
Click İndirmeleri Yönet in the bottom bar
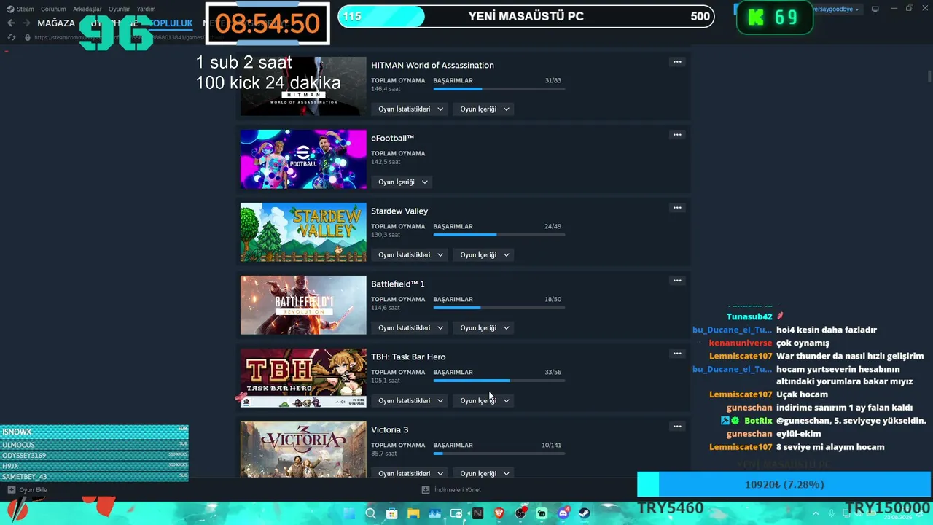pos(451,490)
